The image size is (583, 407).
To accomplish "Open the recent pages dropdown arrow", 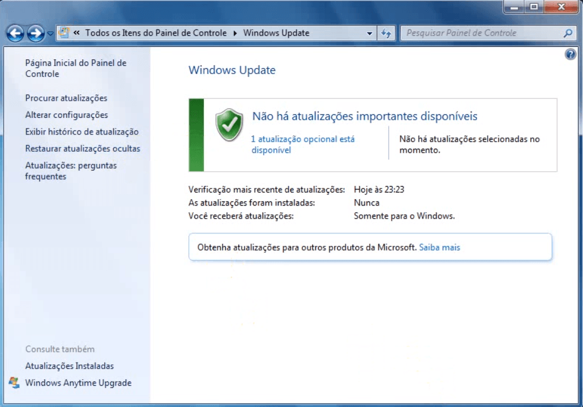I will click(x=50, y=34).
